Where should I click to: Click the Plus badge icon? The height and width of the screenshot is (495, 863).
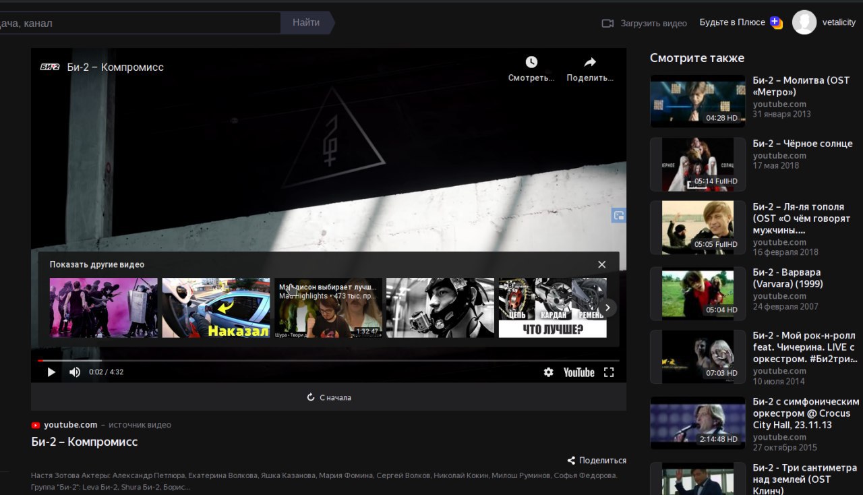coord(776,23)
